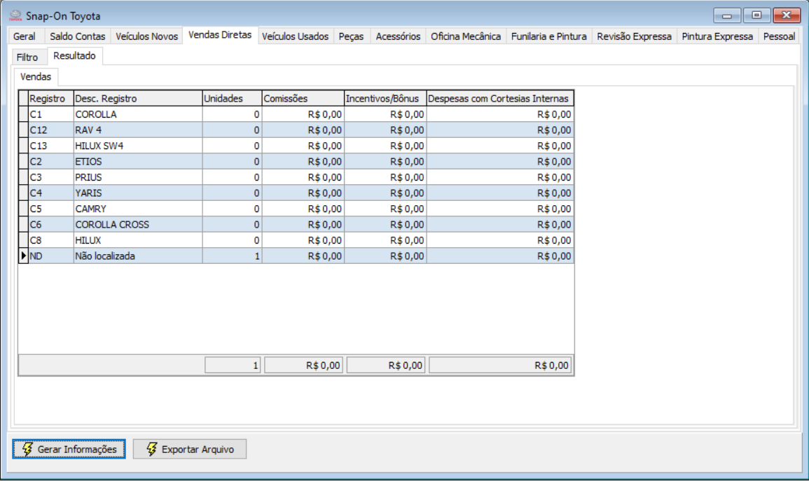Click registro code ND
809x481 pixels.
pyautogui.click(x=50, y=256)
